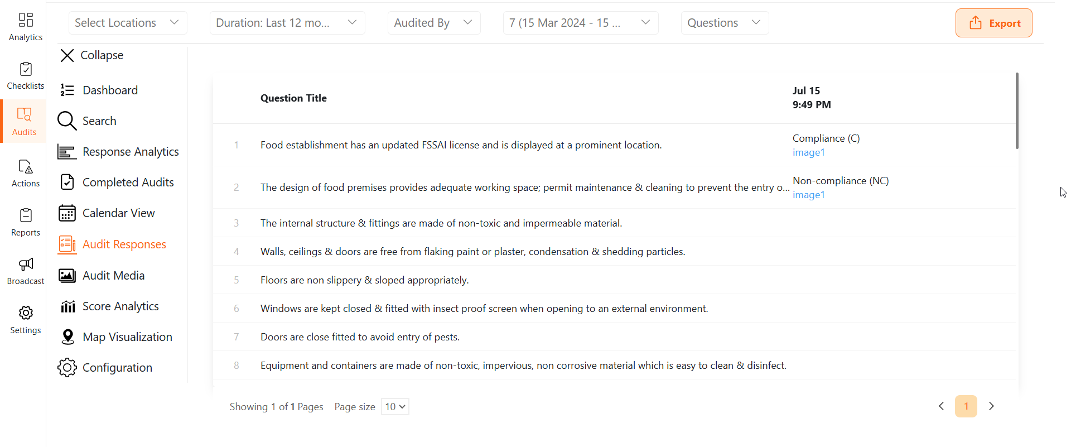Change page size dropdown from 10
The image size is (1071, 447).
[x=395, y=407]
